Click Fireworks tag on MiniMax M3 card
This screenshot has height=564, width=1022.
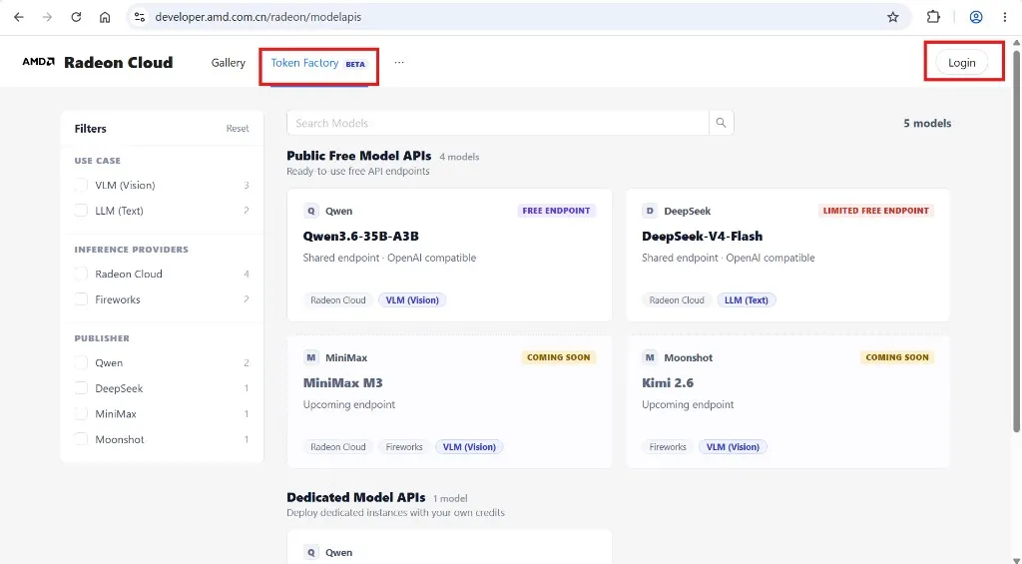(404, 446)
